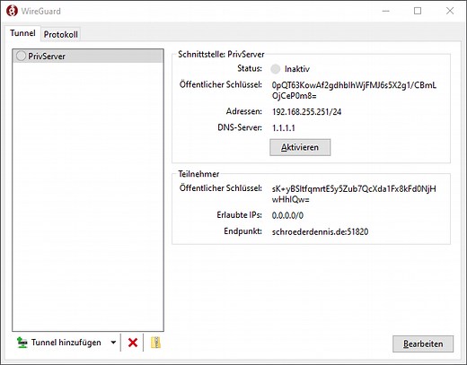Click the Aktivieren button
The height and width of the screenshot is (365, 467).
(300, 147)
